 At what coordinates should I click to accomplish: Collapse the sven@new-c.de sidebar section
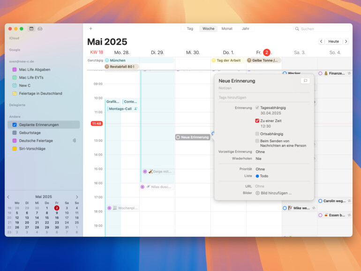22,61
